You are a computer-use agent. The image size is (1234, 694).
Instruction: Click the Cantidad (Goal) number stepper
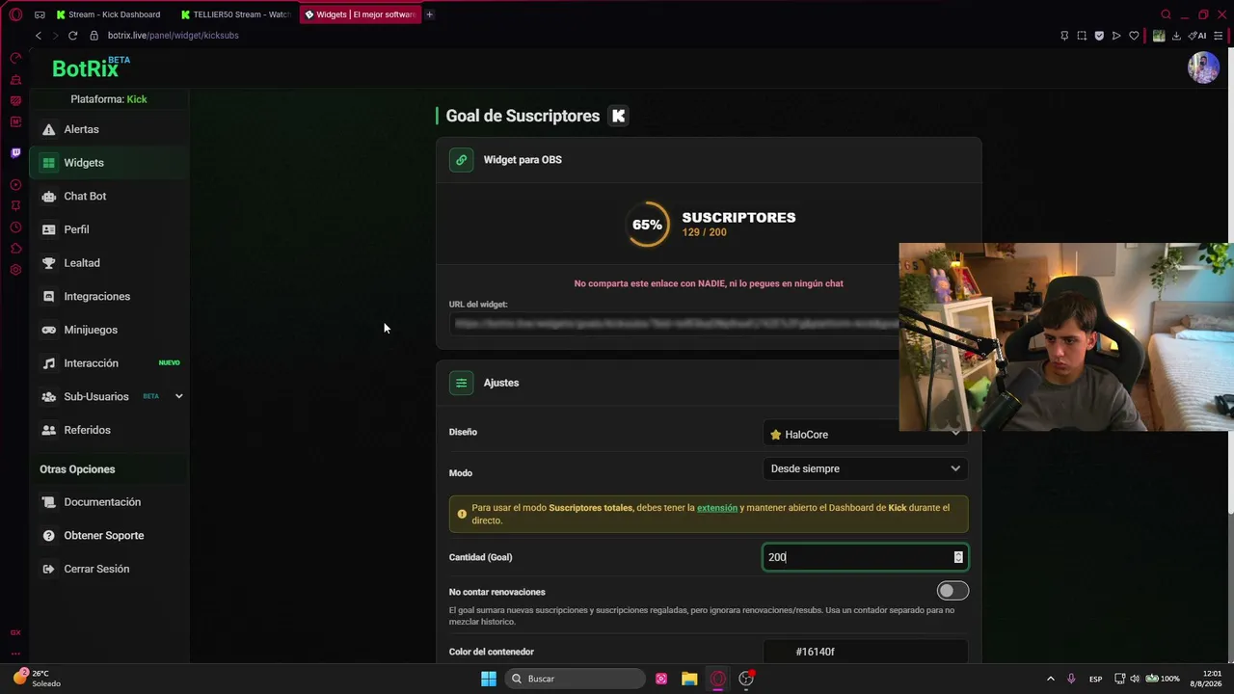[958, 557]
